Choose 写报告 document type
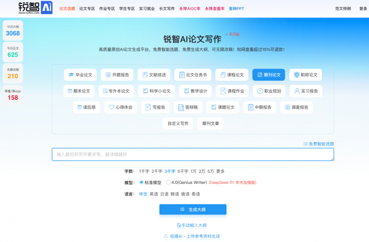This screenshot has height=242, width=369. (x=155, y=107)
